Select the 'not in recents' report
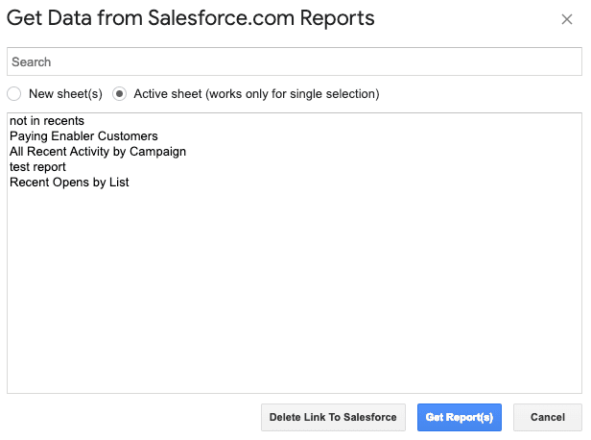Screen dimensions: 591x440 (295, 121)
